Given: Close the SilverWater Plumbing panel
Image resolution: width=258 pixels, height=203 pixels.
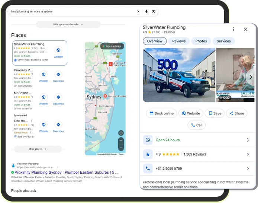Looking at the screenshot, I should (245, 29).
